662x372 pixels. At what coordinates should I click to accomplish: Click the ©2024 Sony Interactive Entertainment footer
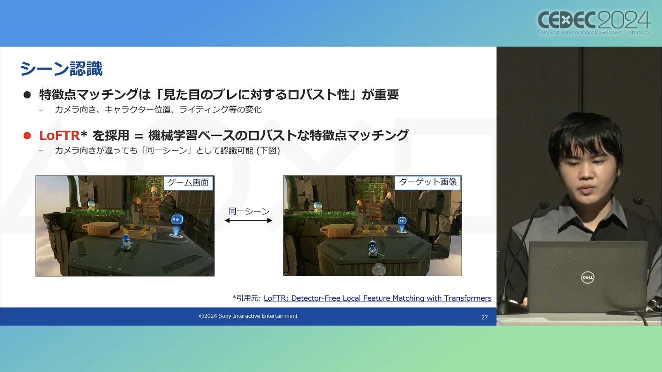248,316
